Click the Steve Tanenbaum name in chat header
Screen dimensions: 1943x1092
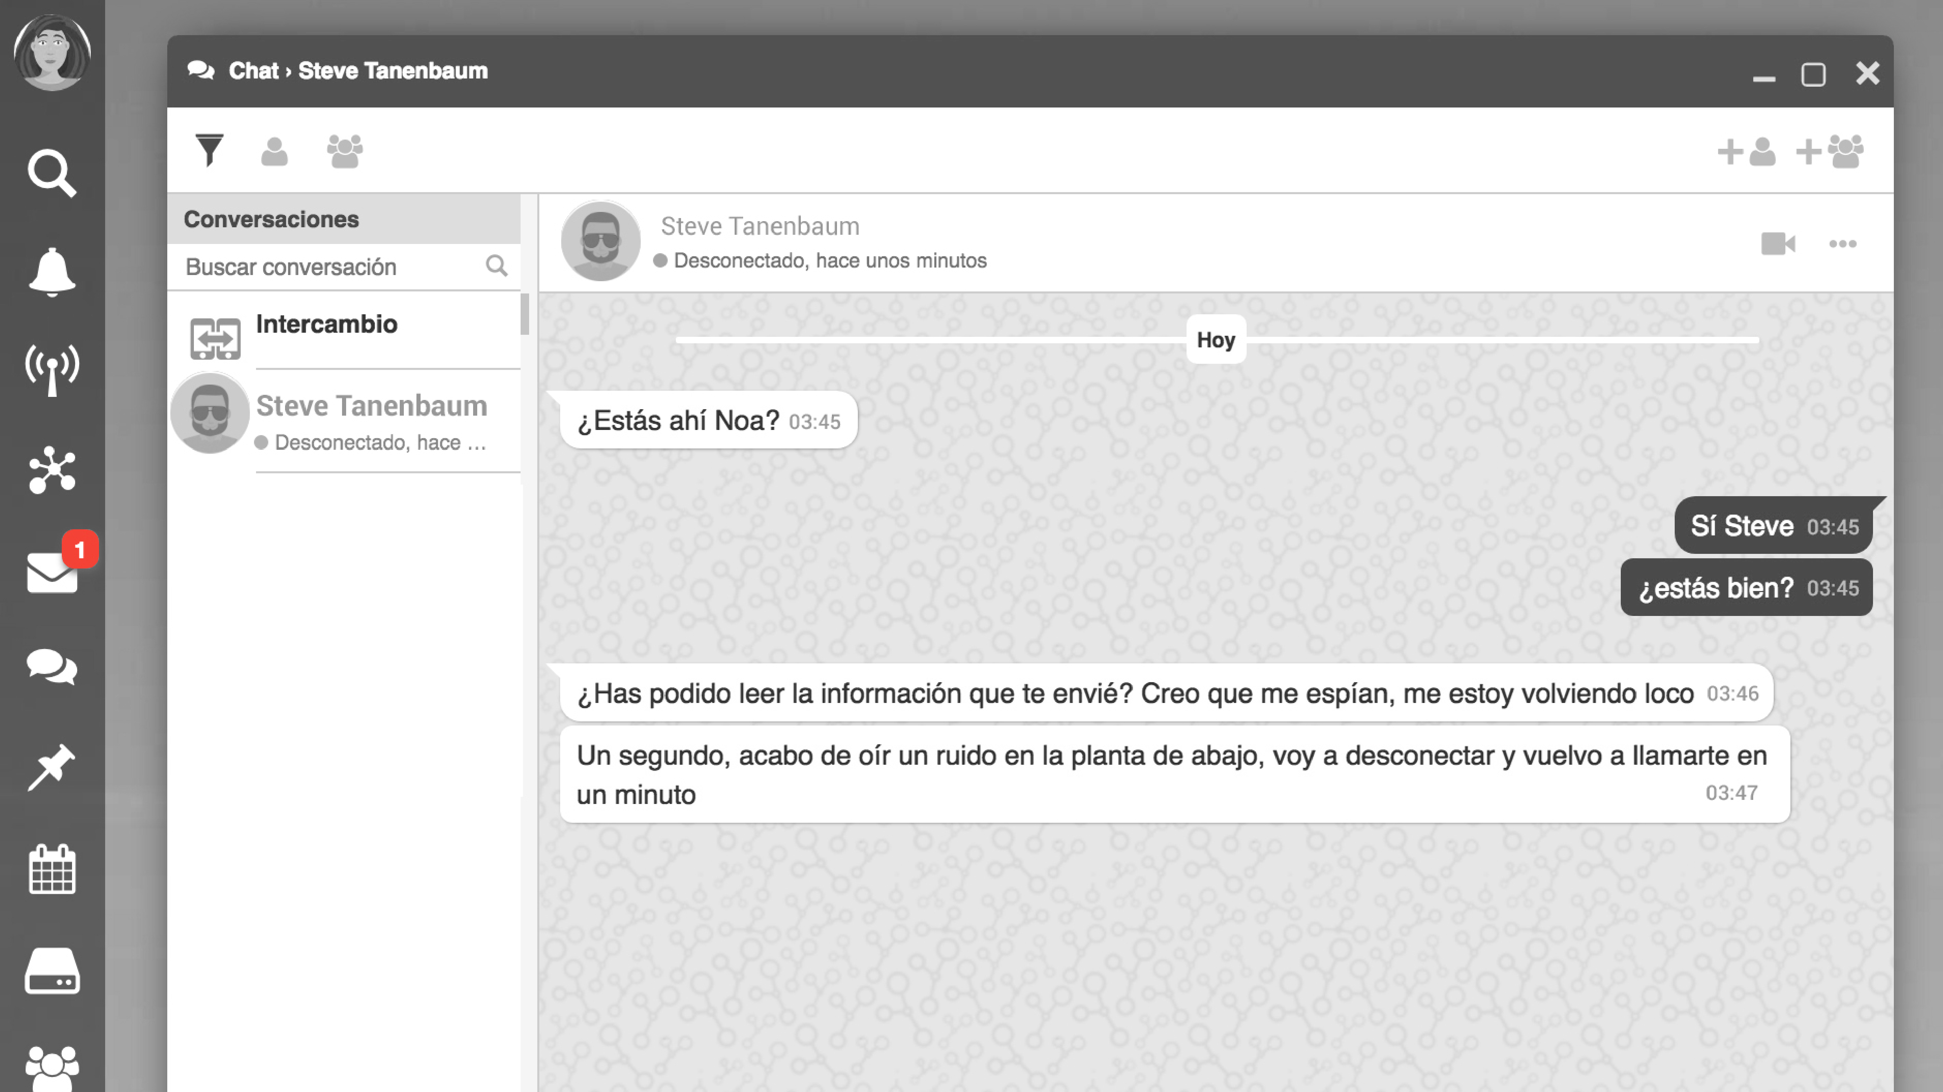coord(760,226)
